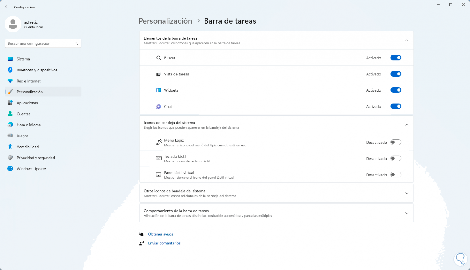Click the Privacidad y seguridad shield icon
Image resolution: width=470 pixels, height=270 pixels.
click(10, 158)
